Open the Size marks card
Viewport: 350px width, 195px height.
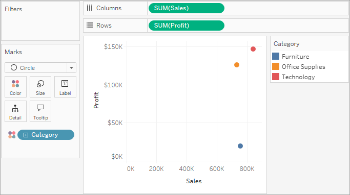(40, 87)
